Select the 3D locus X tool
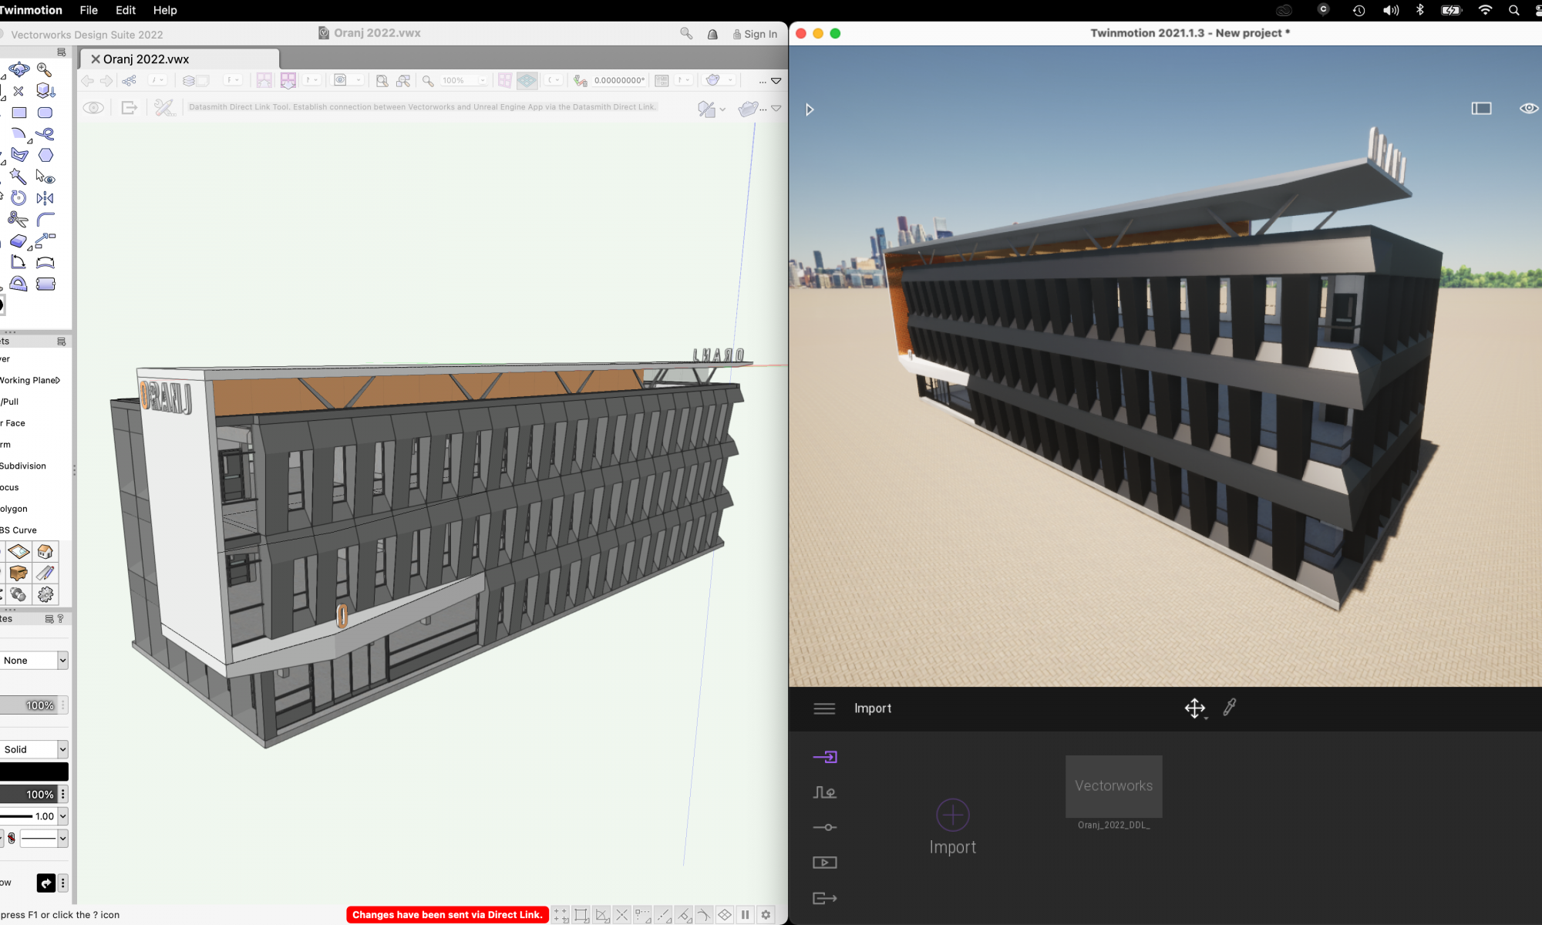Viewport: 1542px width, 925px height. click(19, 91)
